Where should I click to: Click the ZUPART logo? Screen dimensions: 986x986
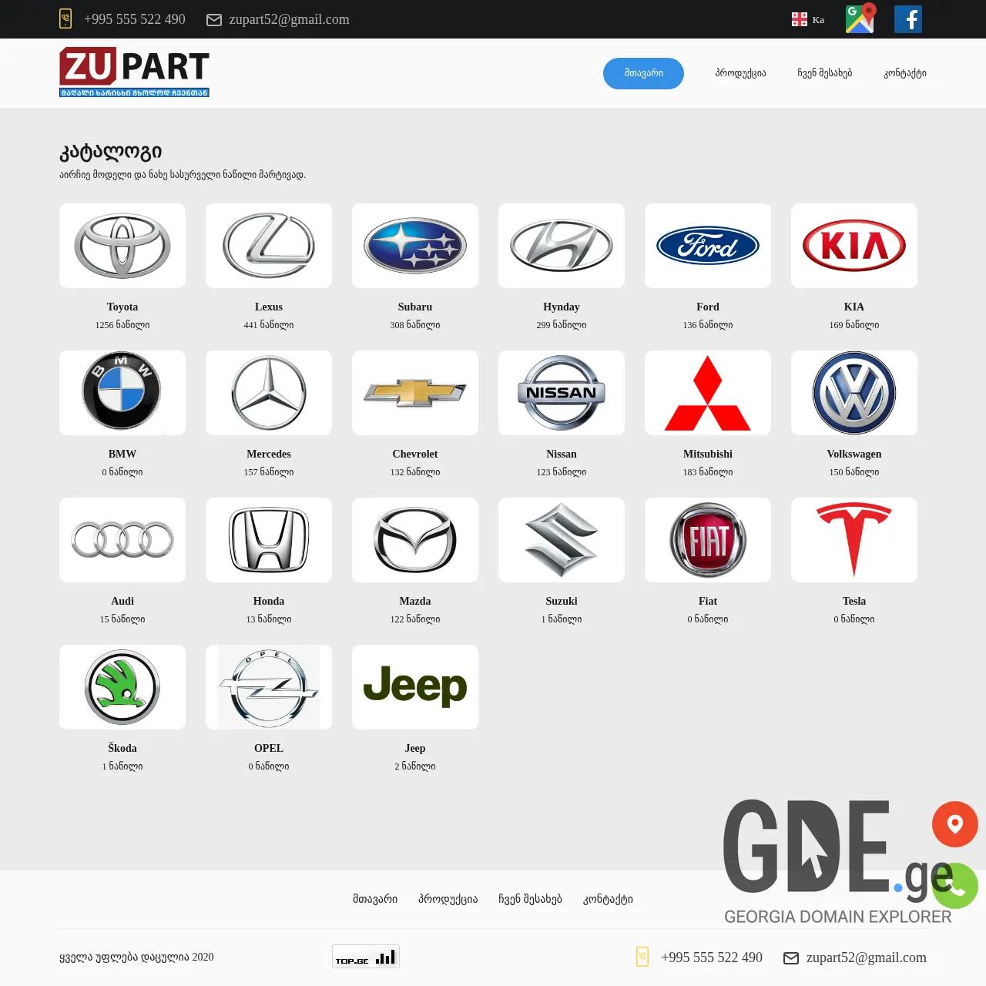pyautogui.click(x=134, y=72)
